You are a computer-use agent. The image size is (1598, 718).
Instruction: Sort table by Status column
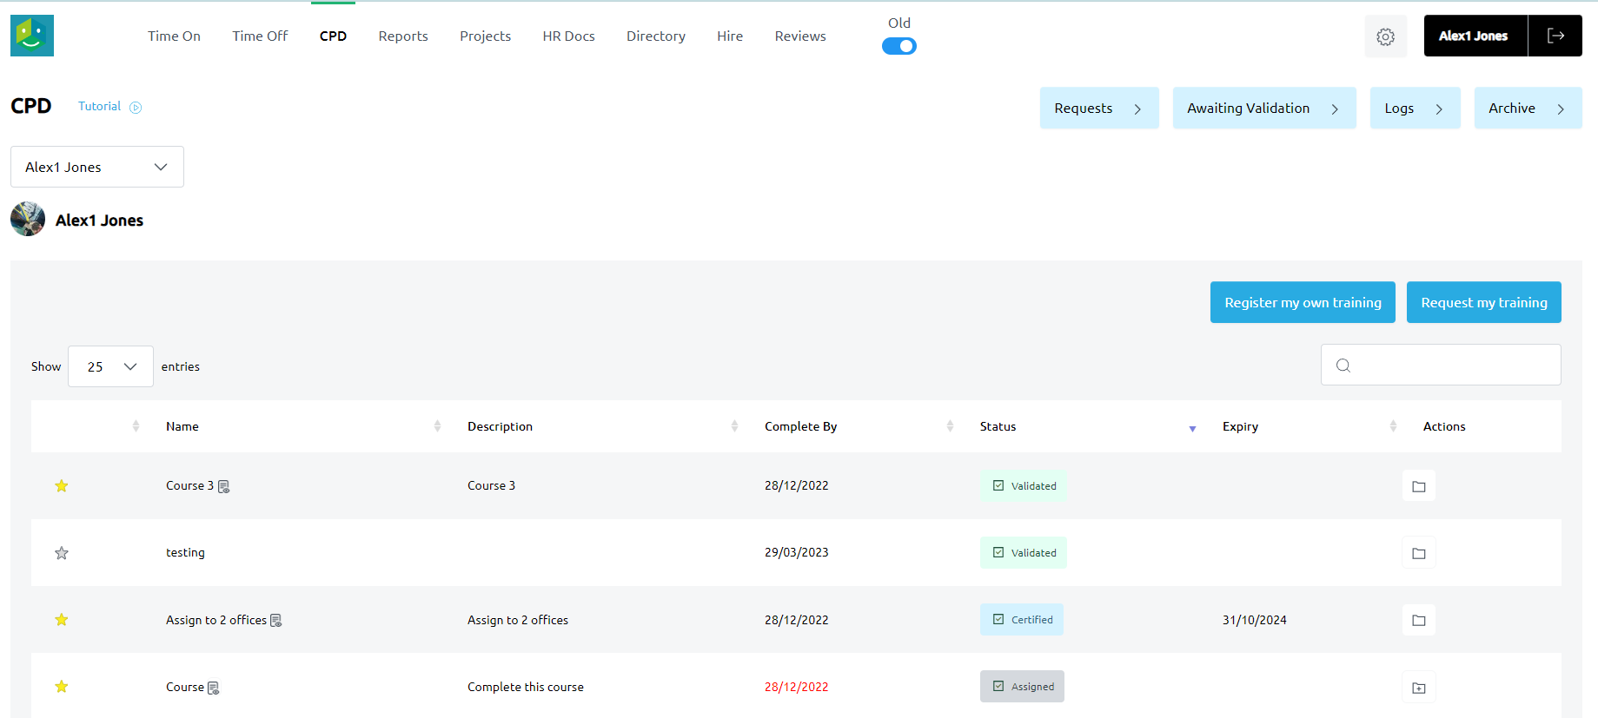pyautogui.click(x=998, y=426)
